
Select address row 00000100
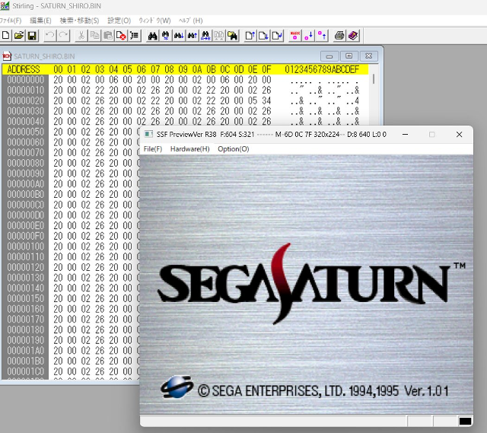(x=25, y=247)
